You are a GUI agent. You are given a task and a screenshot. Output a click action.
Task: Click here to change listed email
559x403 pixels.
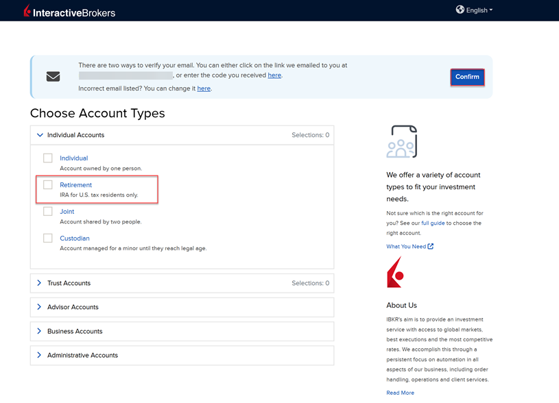coord(204,88)
